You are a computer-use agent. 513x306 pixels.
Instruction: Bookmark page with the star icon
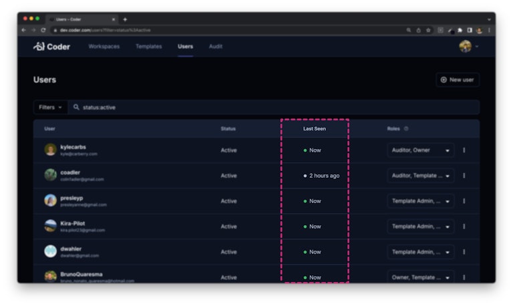pyautogui.click(x=428, y=30)
